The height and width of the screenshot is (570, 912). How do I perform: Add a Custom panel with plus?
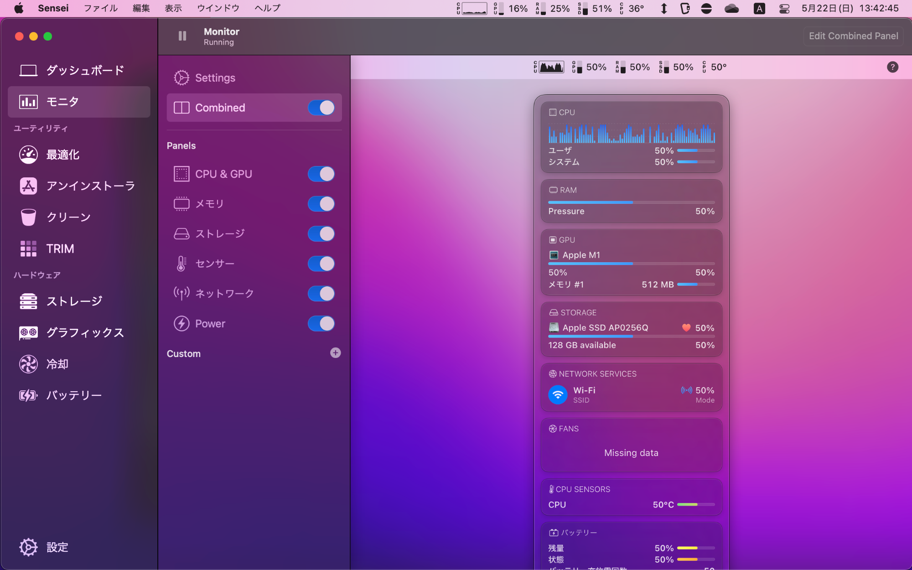coord(335,353)
